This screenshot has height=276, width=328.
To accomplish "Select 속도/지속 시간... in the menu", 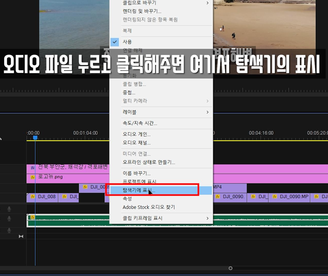I will click(140, 123).
